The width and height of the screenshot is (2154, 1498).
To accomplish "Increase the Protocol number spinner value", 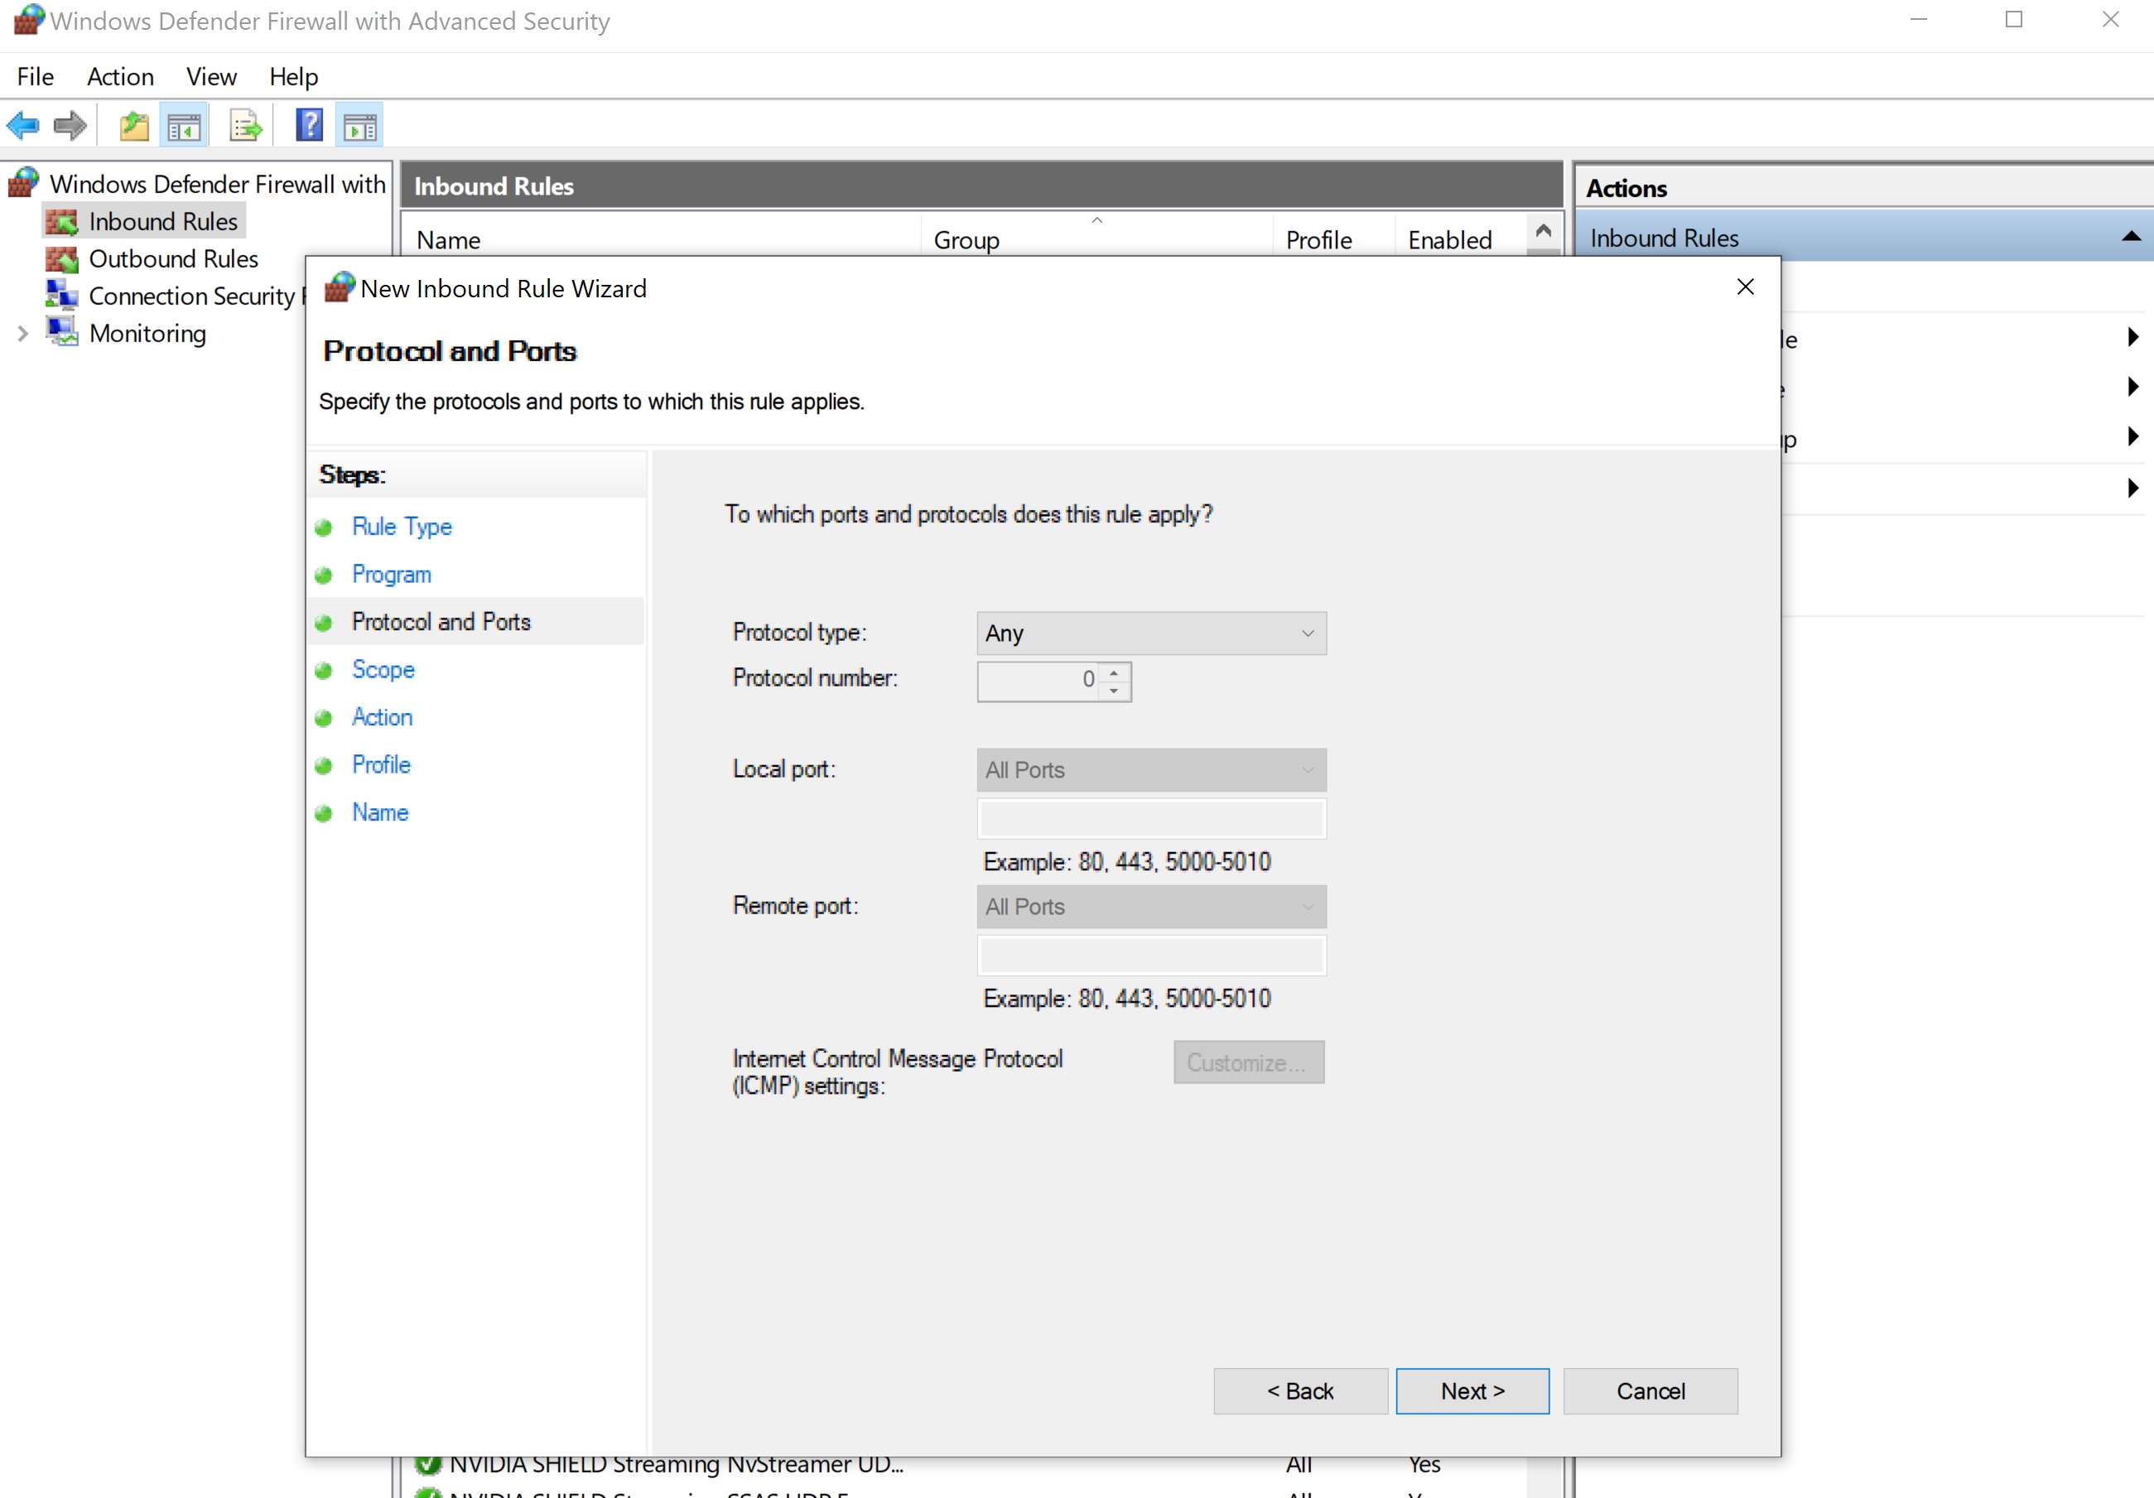I will click(1114, 672).
